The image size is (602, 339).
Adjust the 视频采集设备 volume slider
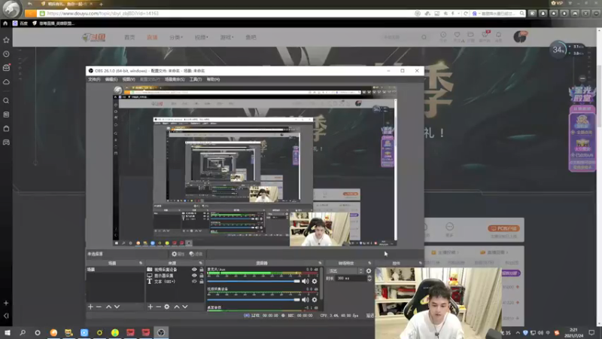(254, 300)
